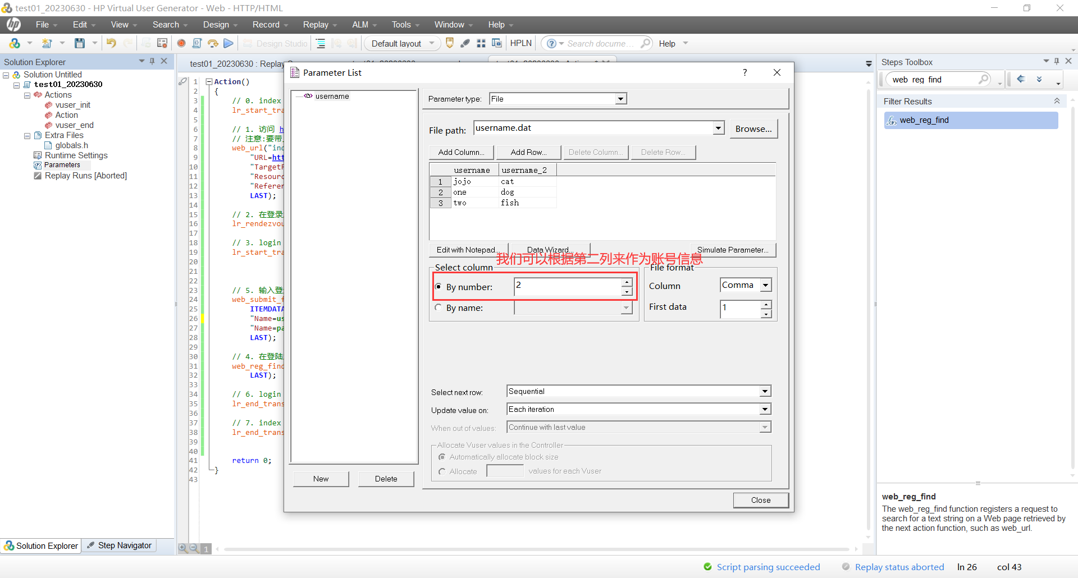Close the Parameter List dialog via the Close button
1078x578 pixels.
761,500
